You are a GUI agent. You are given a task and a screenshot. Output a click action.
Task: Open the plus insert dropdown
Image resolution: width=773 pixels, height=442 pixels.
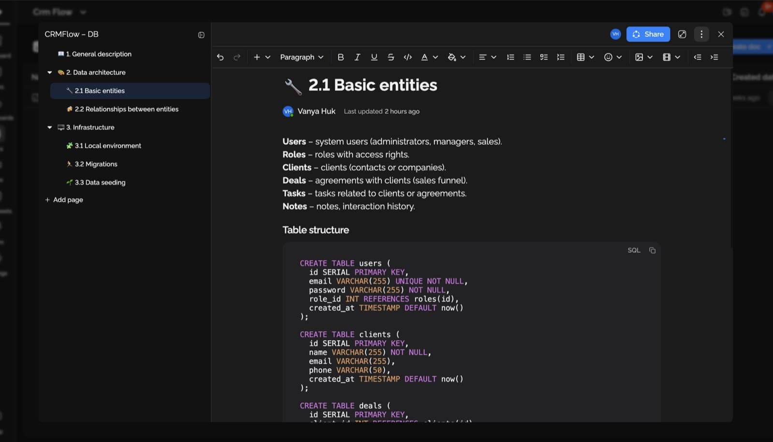coord(261,57)
